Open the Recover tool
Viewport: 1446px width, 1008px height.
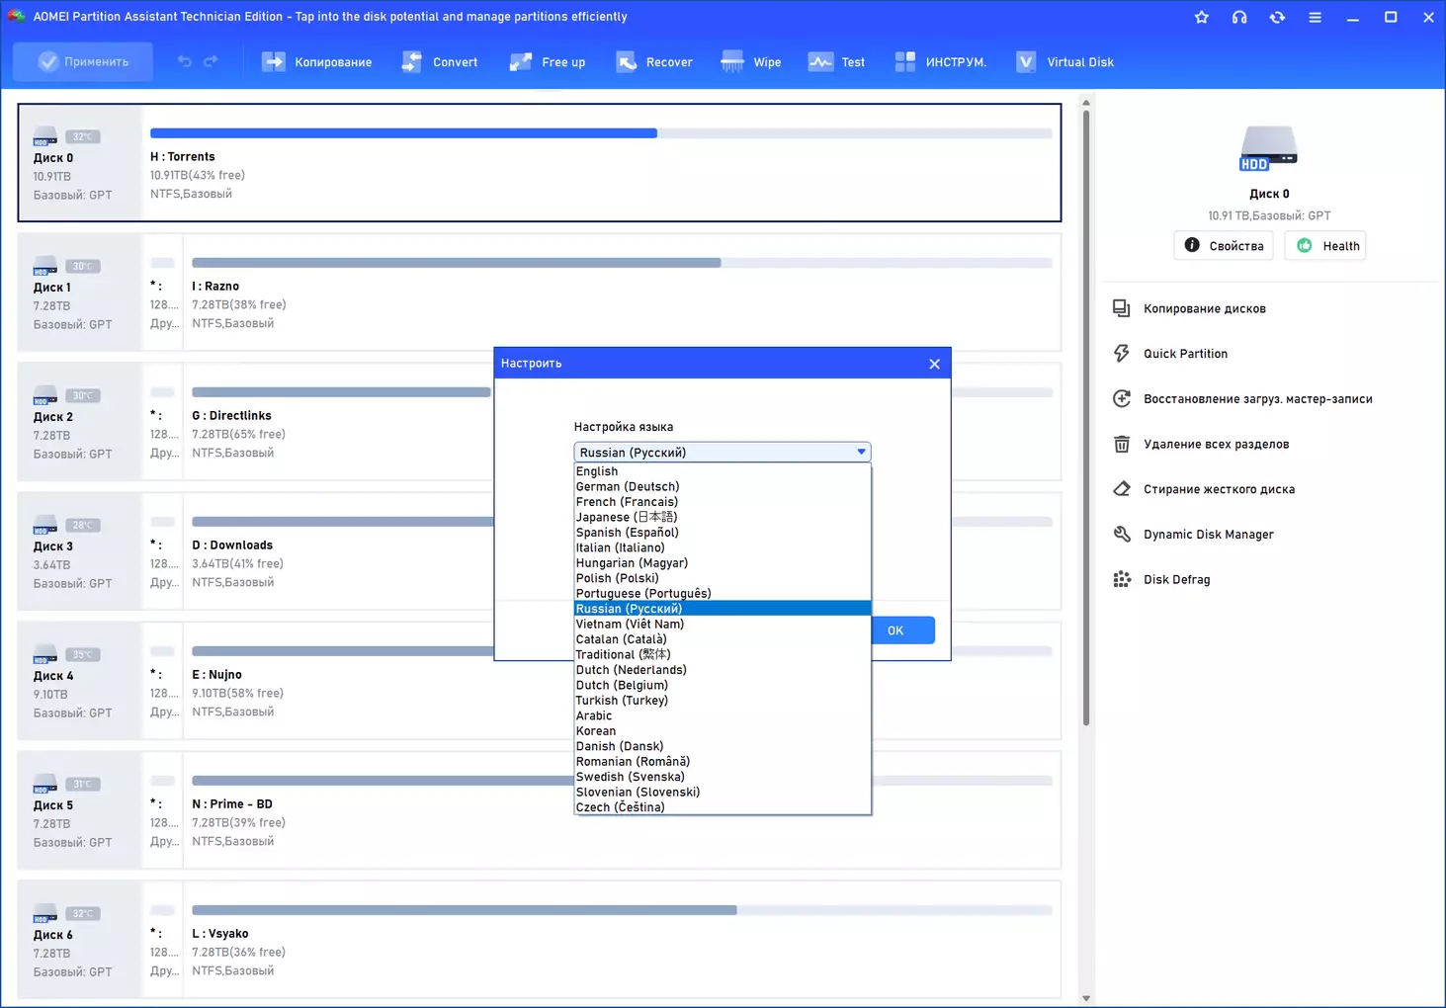point(626,62)
